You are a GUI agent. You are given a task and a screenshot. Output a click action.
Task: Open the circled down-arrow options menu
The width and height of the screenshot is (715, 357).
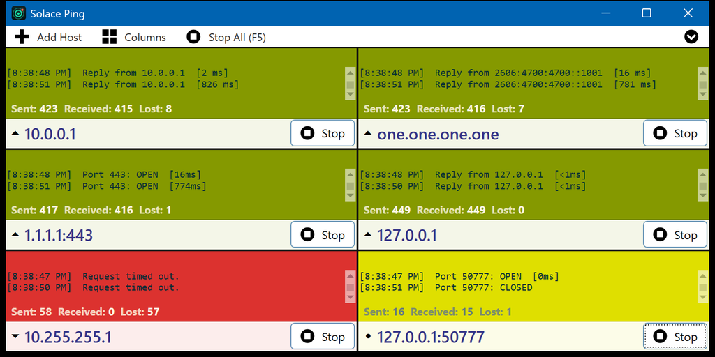pos(691,37)
